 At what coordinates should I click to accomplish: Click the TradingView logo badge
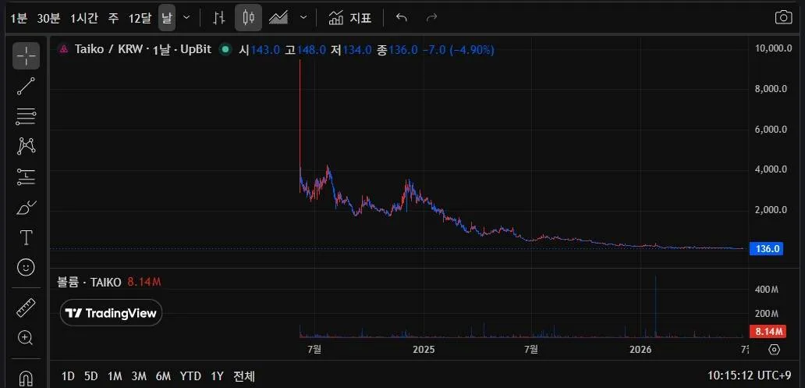click(x=111, y=313)
